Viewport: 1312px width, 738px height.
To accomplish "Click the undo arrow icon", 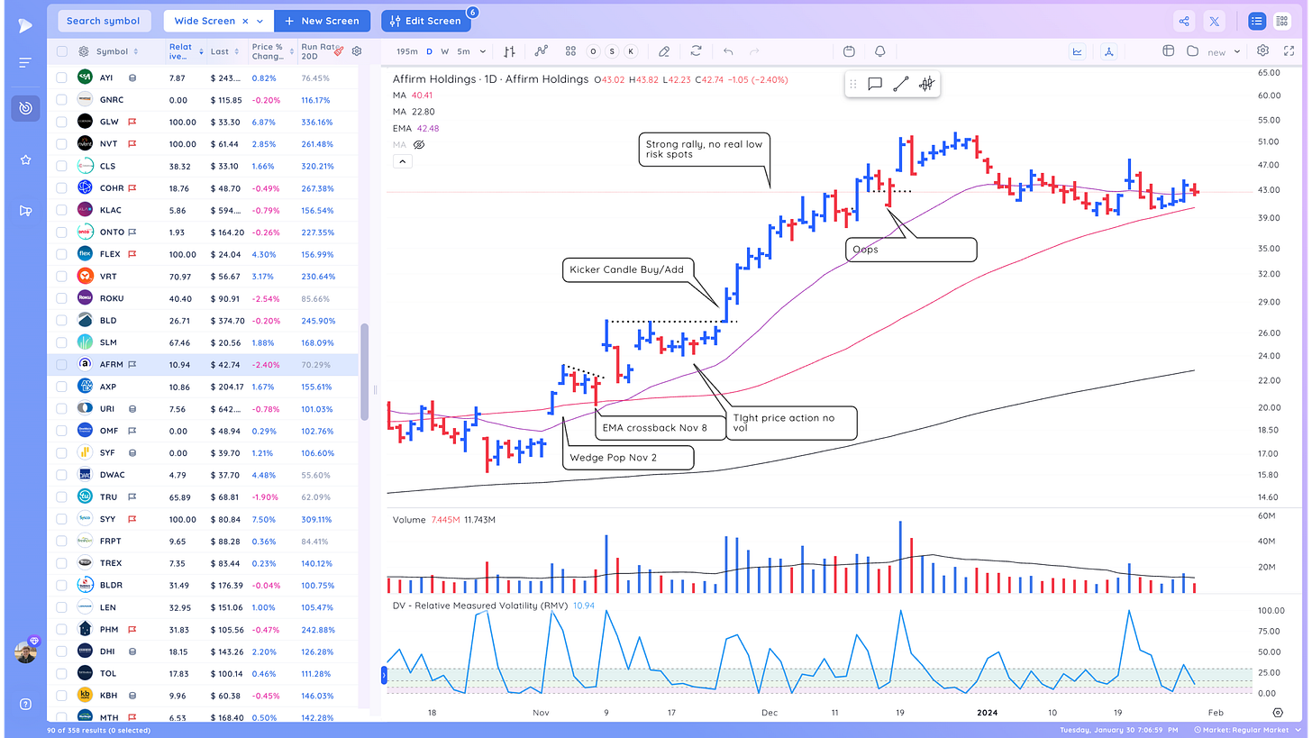I will coord(728,51).
